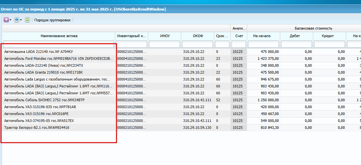Click inventory number in Ford Mondeo row
The width and height of the screenshot is (361, 165).
point(131,59)
